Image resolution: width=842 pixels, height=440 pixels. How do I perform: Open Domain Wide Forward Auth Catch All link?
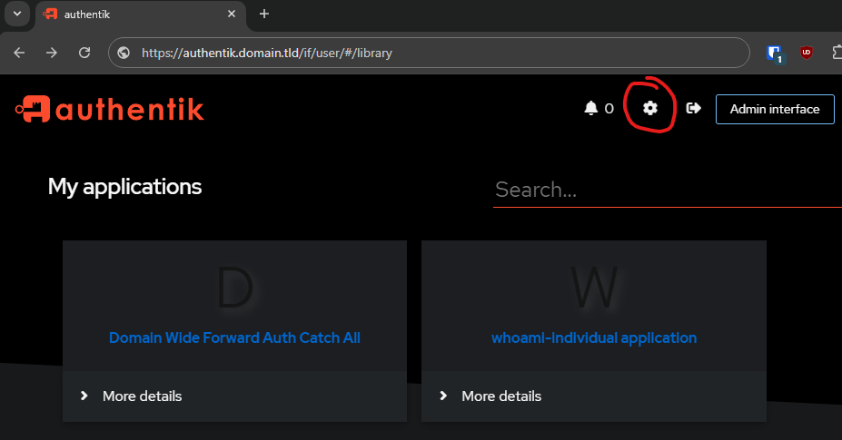click(x=234, y=337)
